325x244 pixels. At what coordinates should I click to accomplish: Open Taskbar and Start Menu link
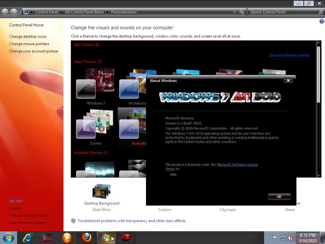click(x=29, y=215)
